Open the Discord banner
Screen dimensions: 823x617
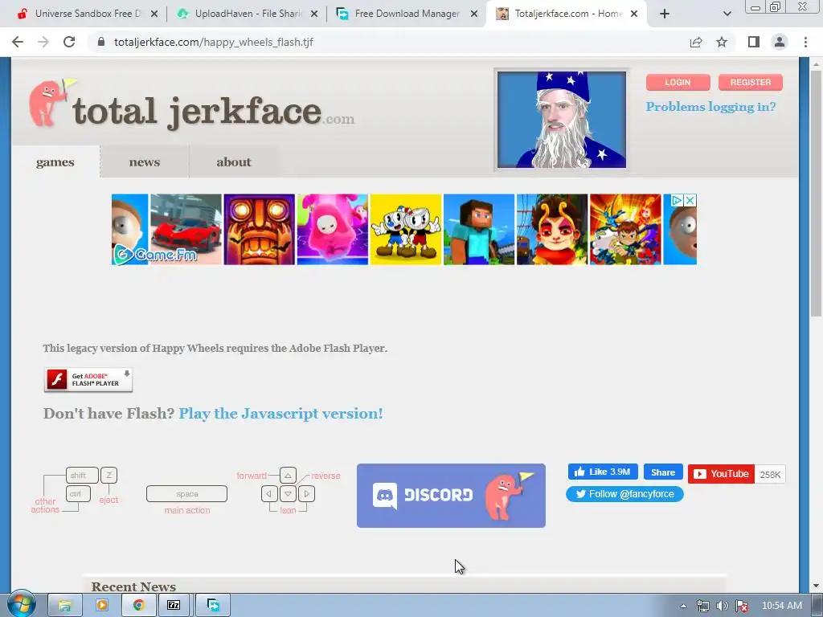[x=451, y=495]
